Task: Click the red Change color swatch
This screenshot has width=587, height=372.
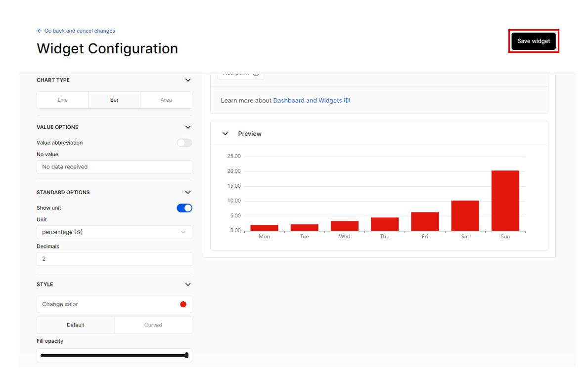Action: point(183,304)
